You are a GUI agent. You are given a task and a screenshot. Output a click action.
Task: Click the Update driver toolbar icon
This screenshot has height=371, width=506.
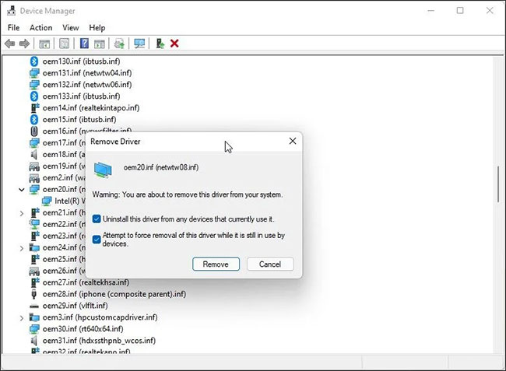119,44
